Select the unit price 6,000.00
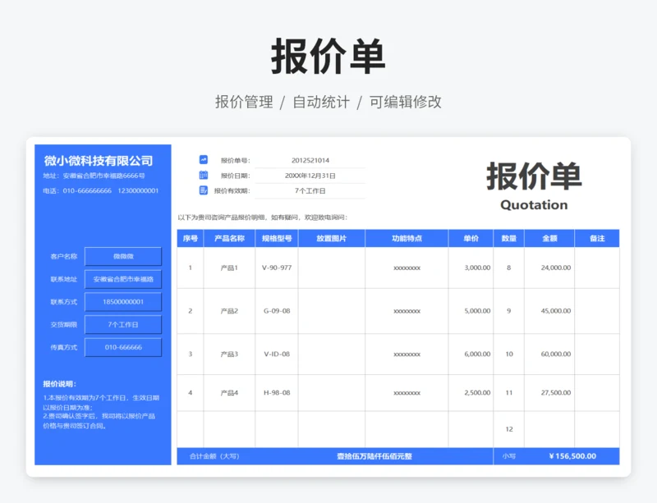 471,354
